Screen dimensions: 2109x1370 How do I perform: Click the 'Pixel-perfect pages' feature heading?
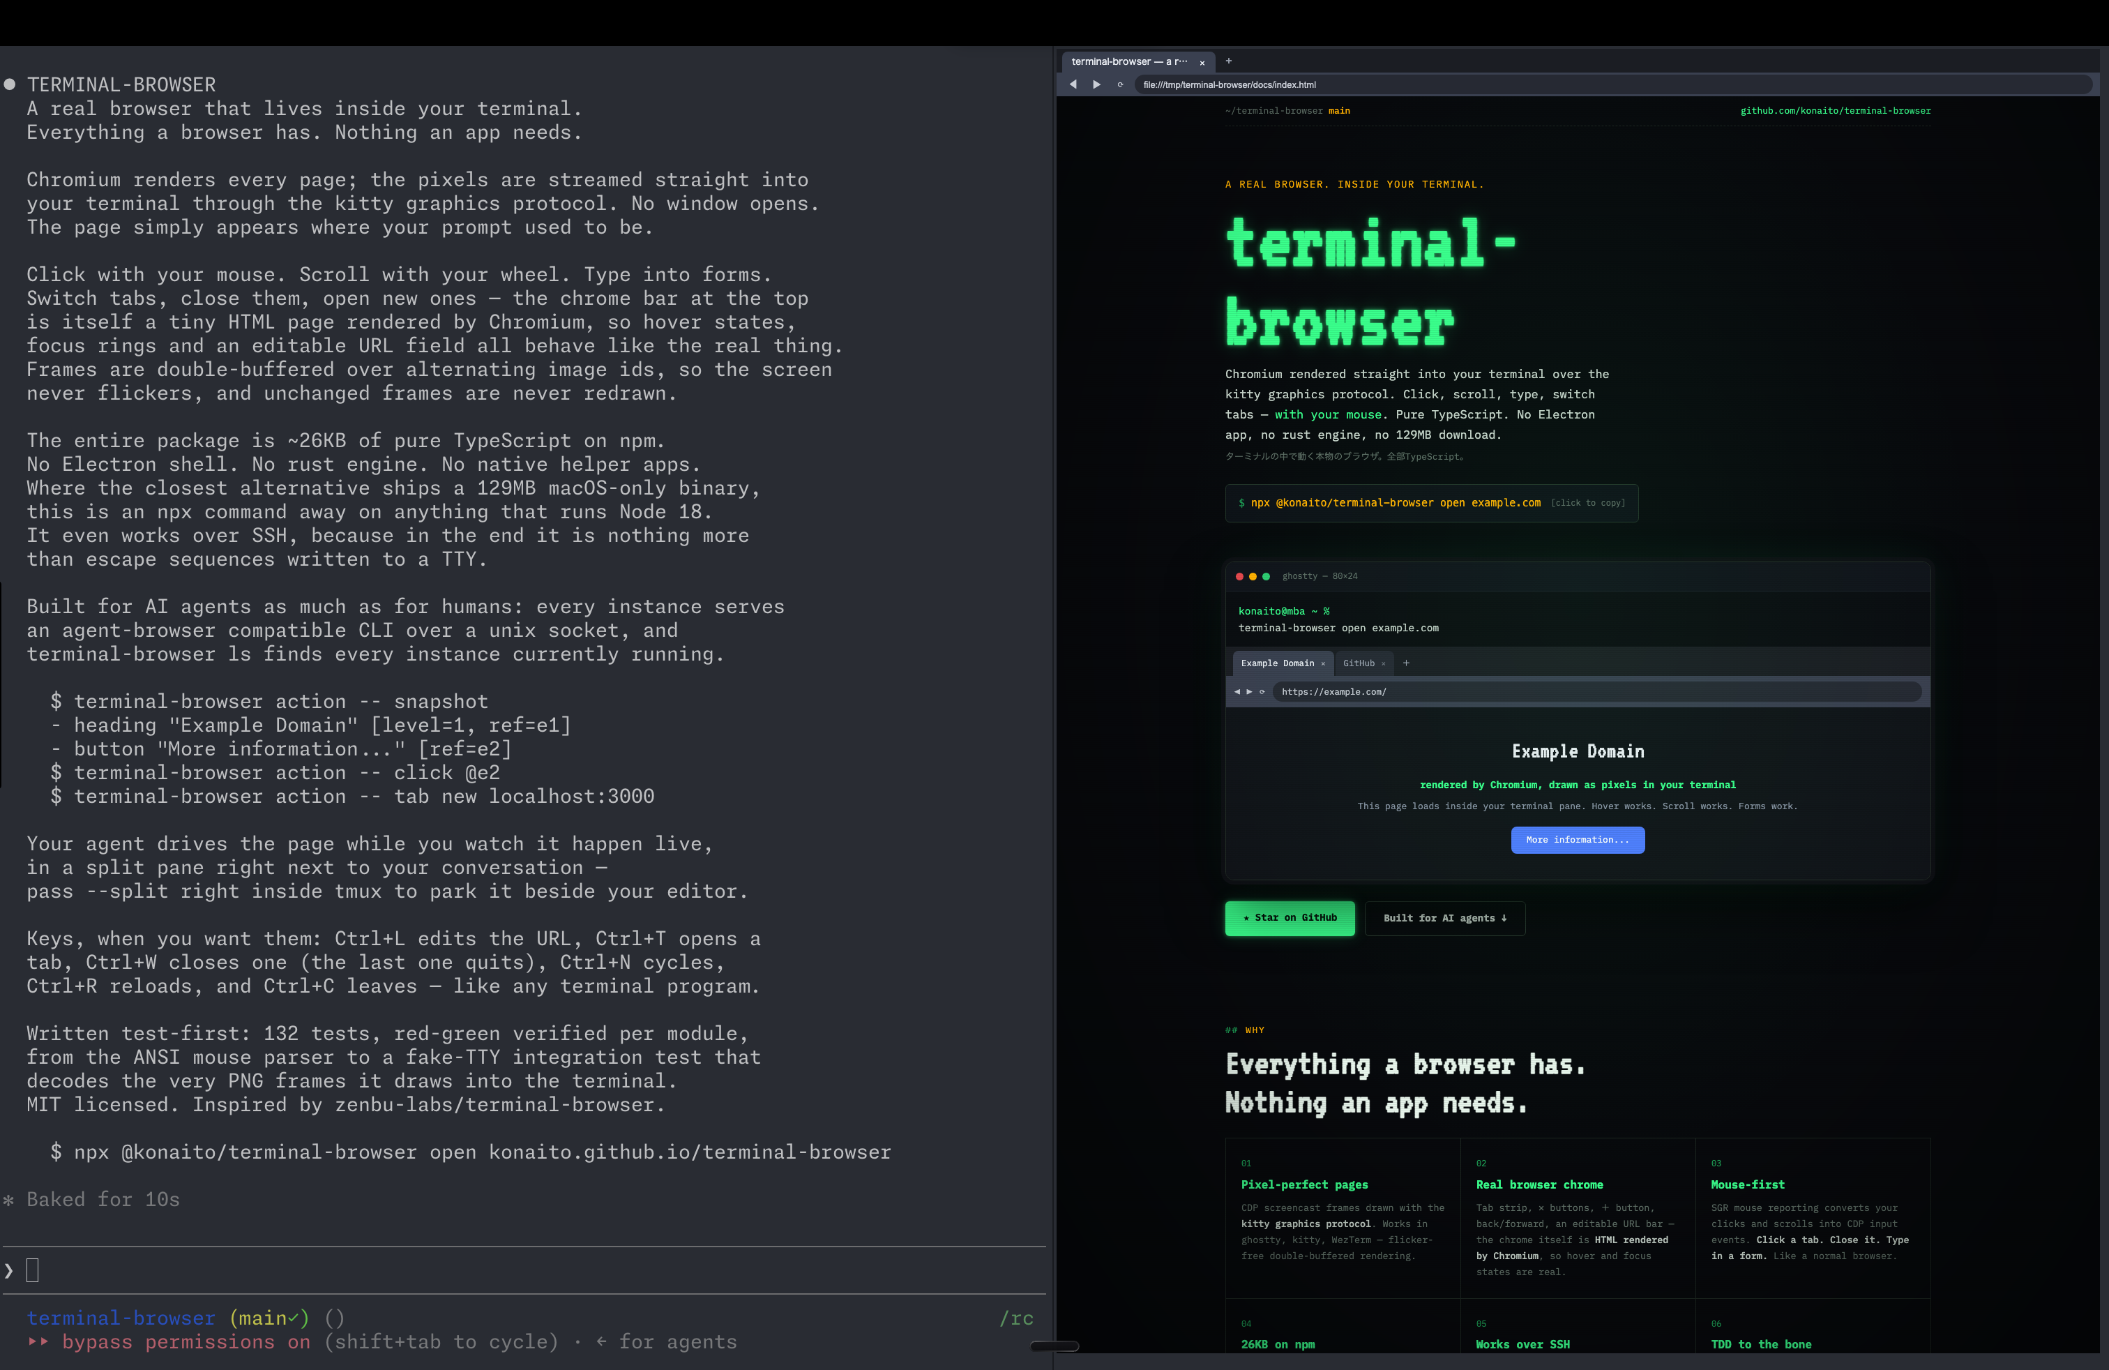click(x=1304, y=1184)
